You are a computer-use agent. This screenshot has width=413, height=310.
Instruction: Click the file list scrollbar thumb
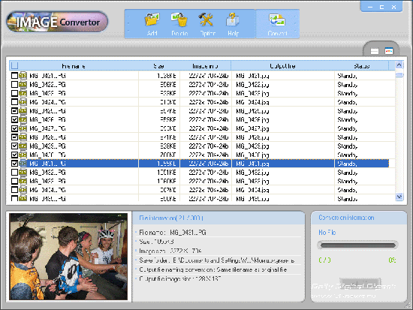click(399, 75)
